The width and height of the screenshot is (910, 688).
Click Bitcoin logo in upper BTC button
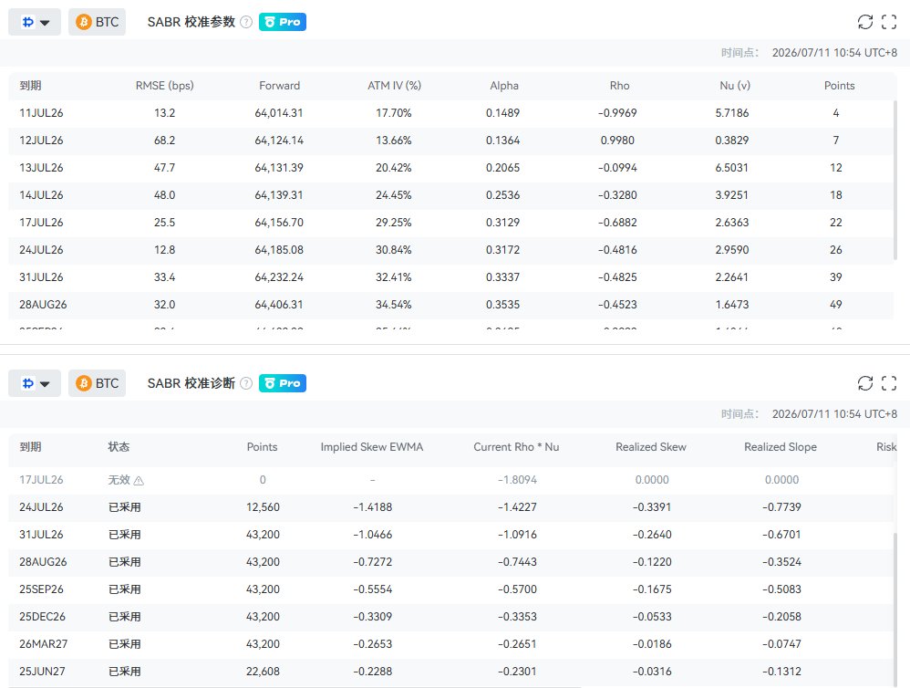click(84, 22)
